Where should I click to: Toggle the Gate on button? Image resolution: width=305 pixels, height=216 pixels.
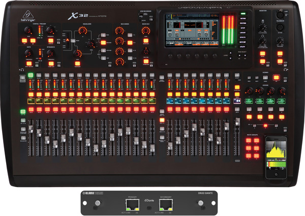pos(29,64)
